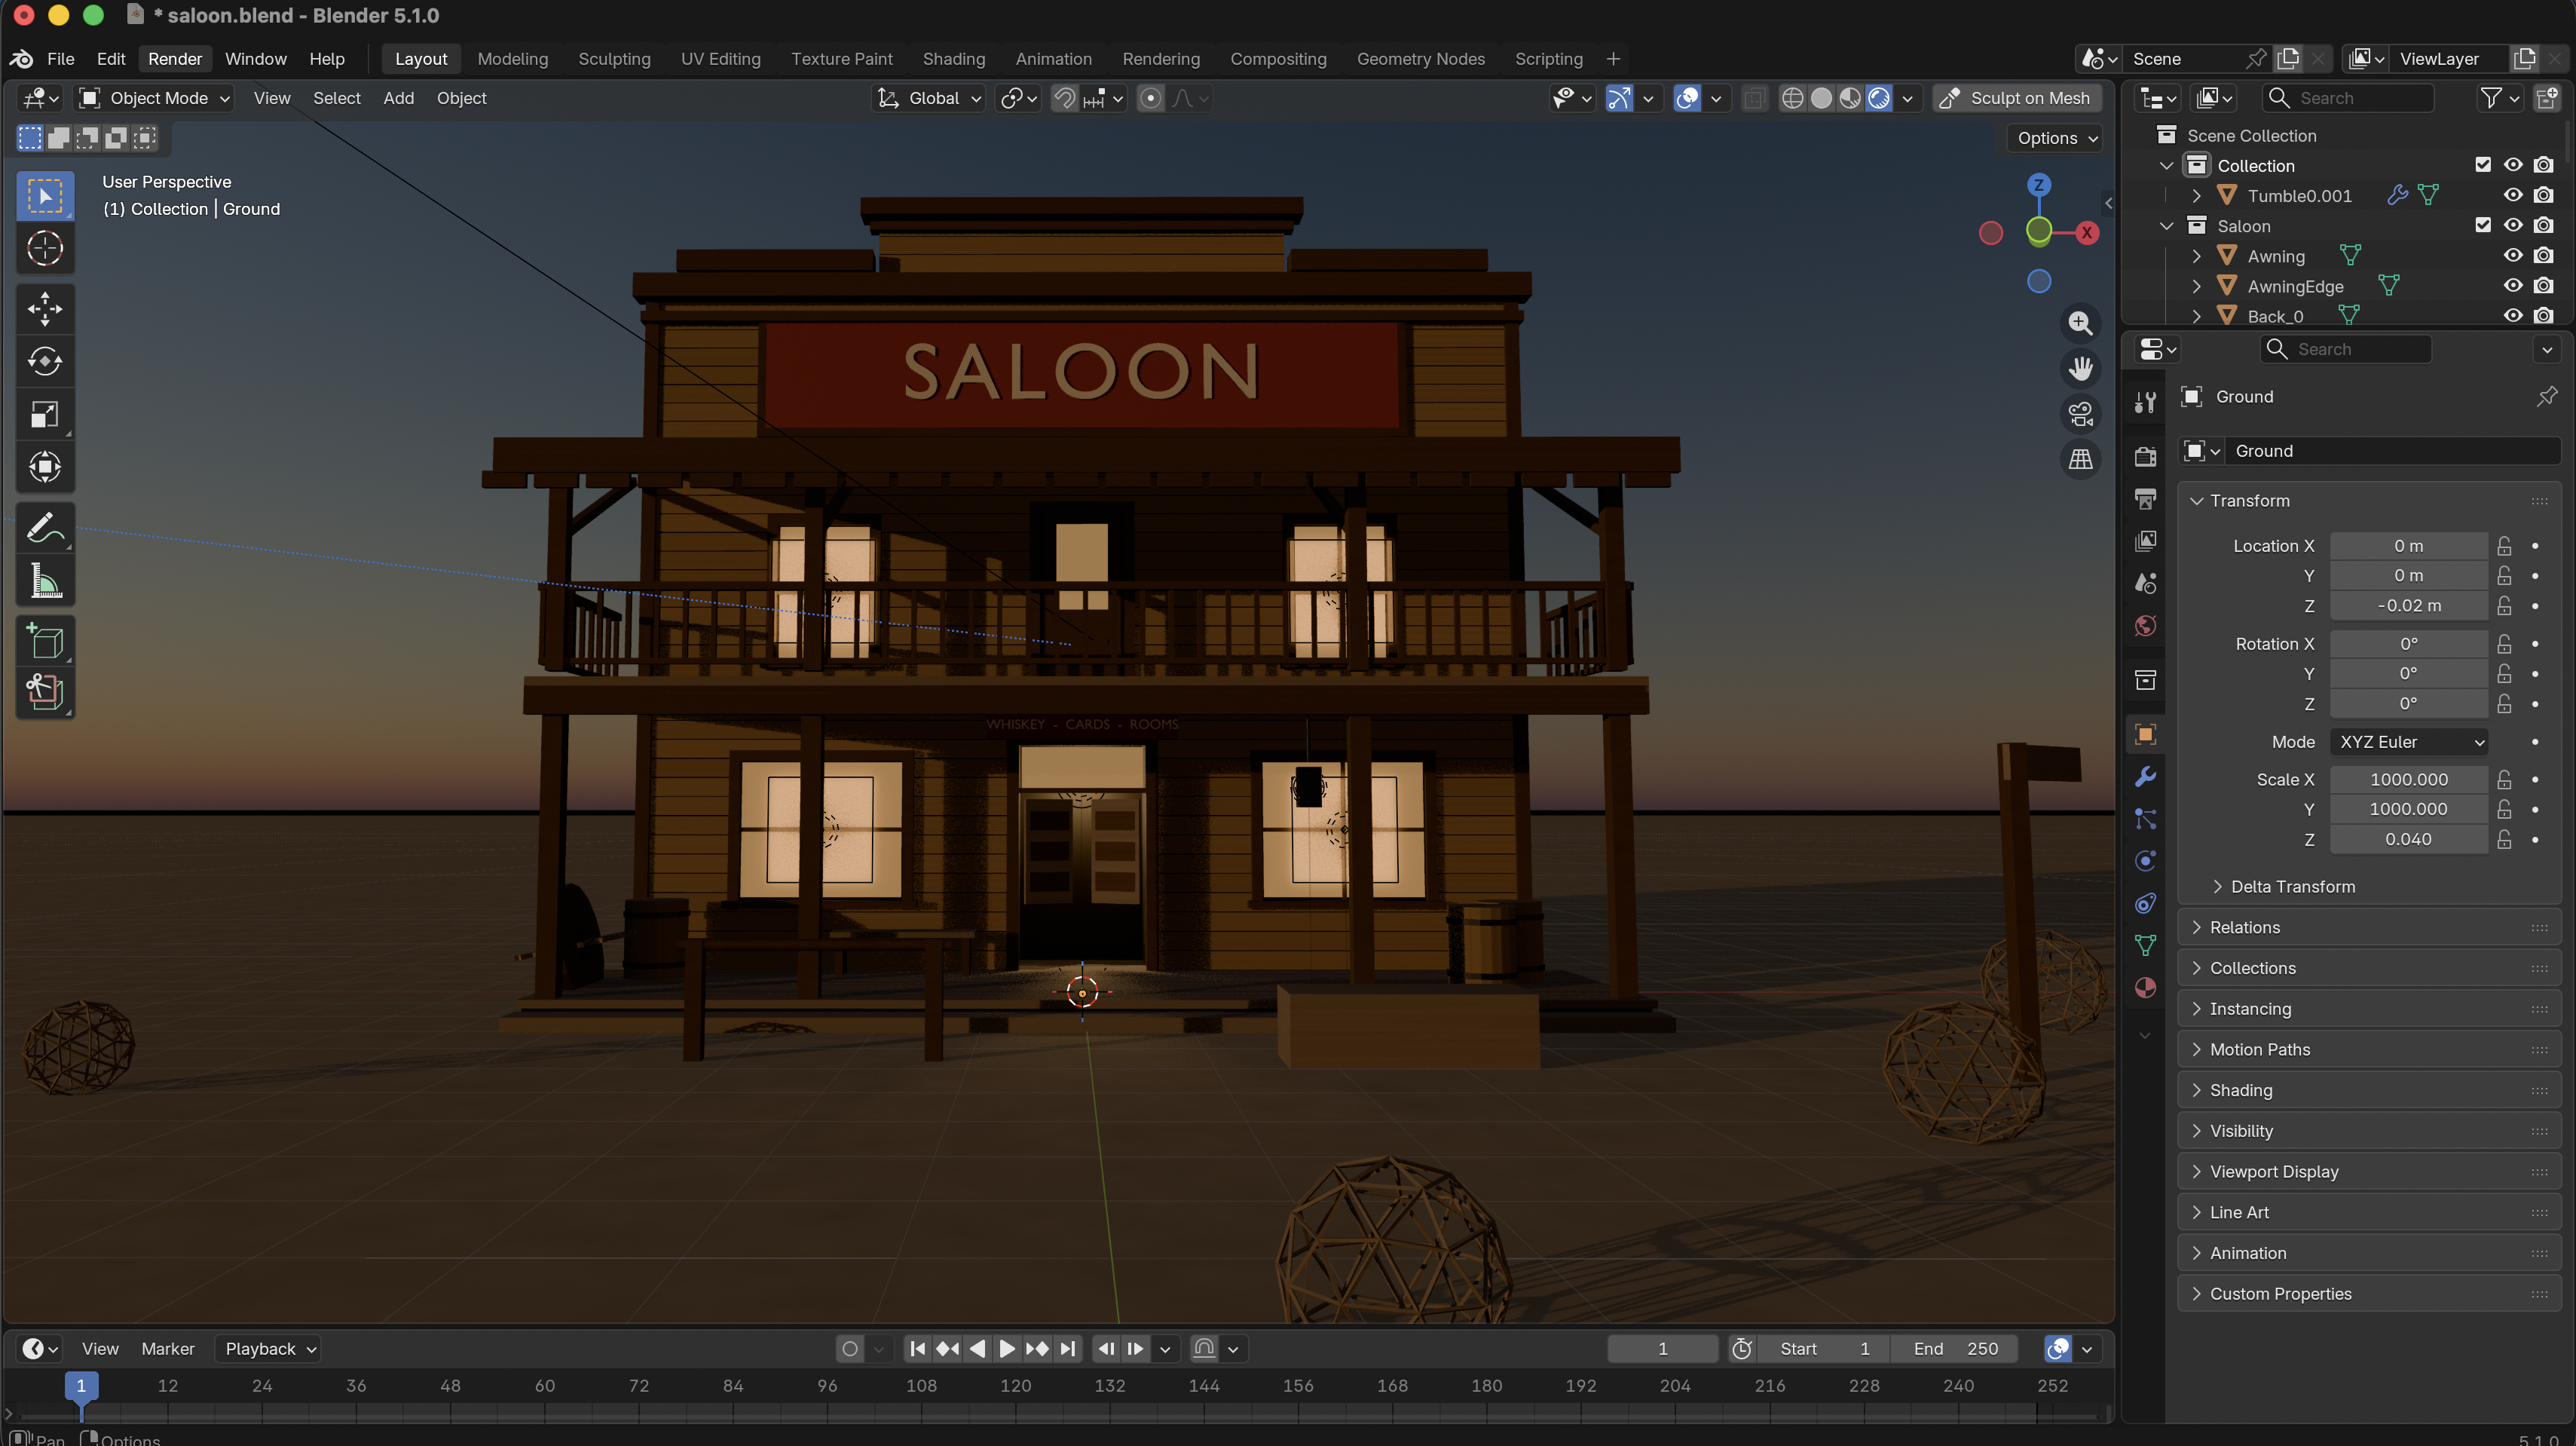This screenshot has height=1446, width=2576.
Task: Hide the Awning object in viewport
Action: [x=2513, y=256]
